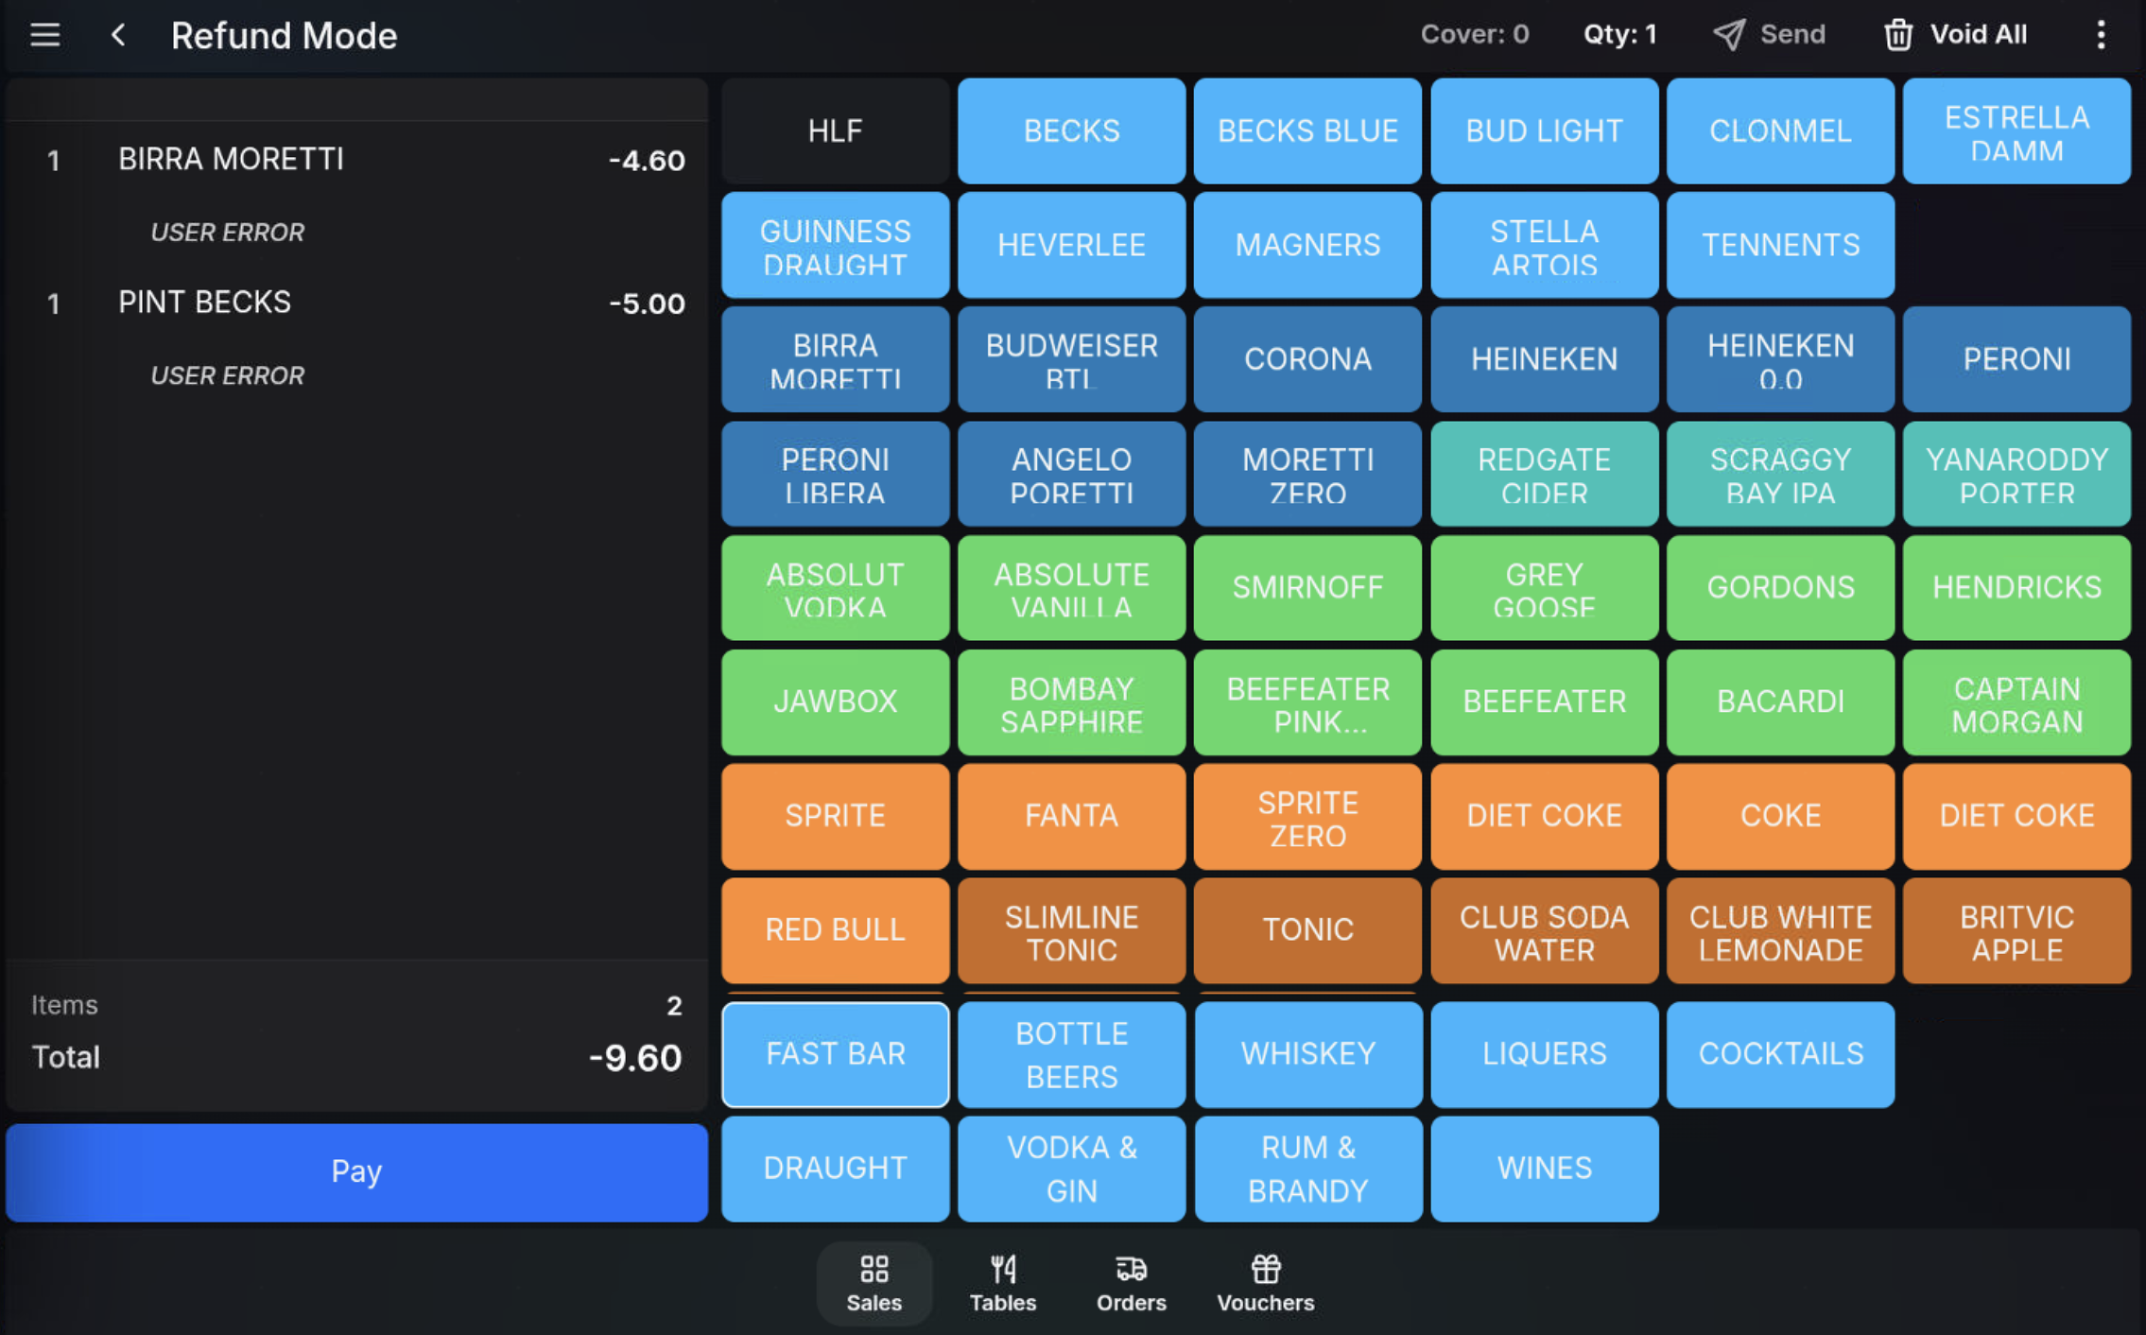Tap the Qty: 1 quantity control

coord(1619,35)
